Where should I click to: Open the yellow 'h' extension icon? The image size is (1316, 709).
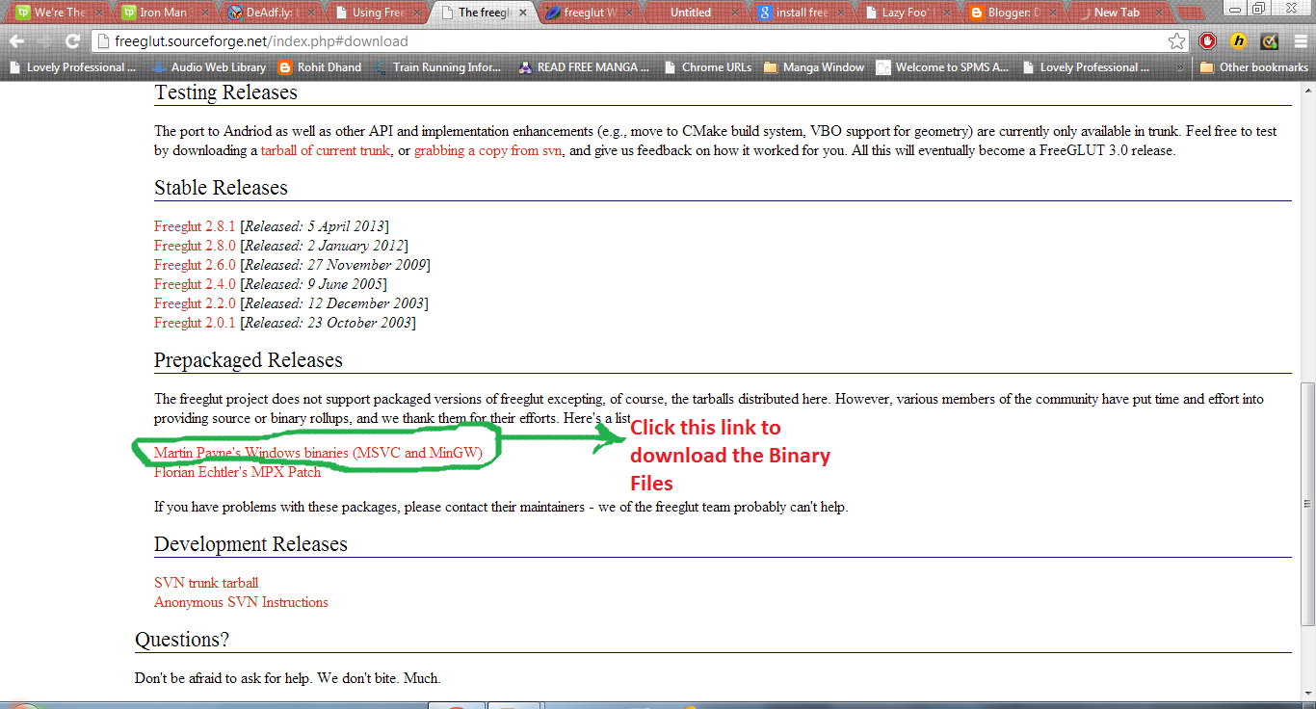1239,41
